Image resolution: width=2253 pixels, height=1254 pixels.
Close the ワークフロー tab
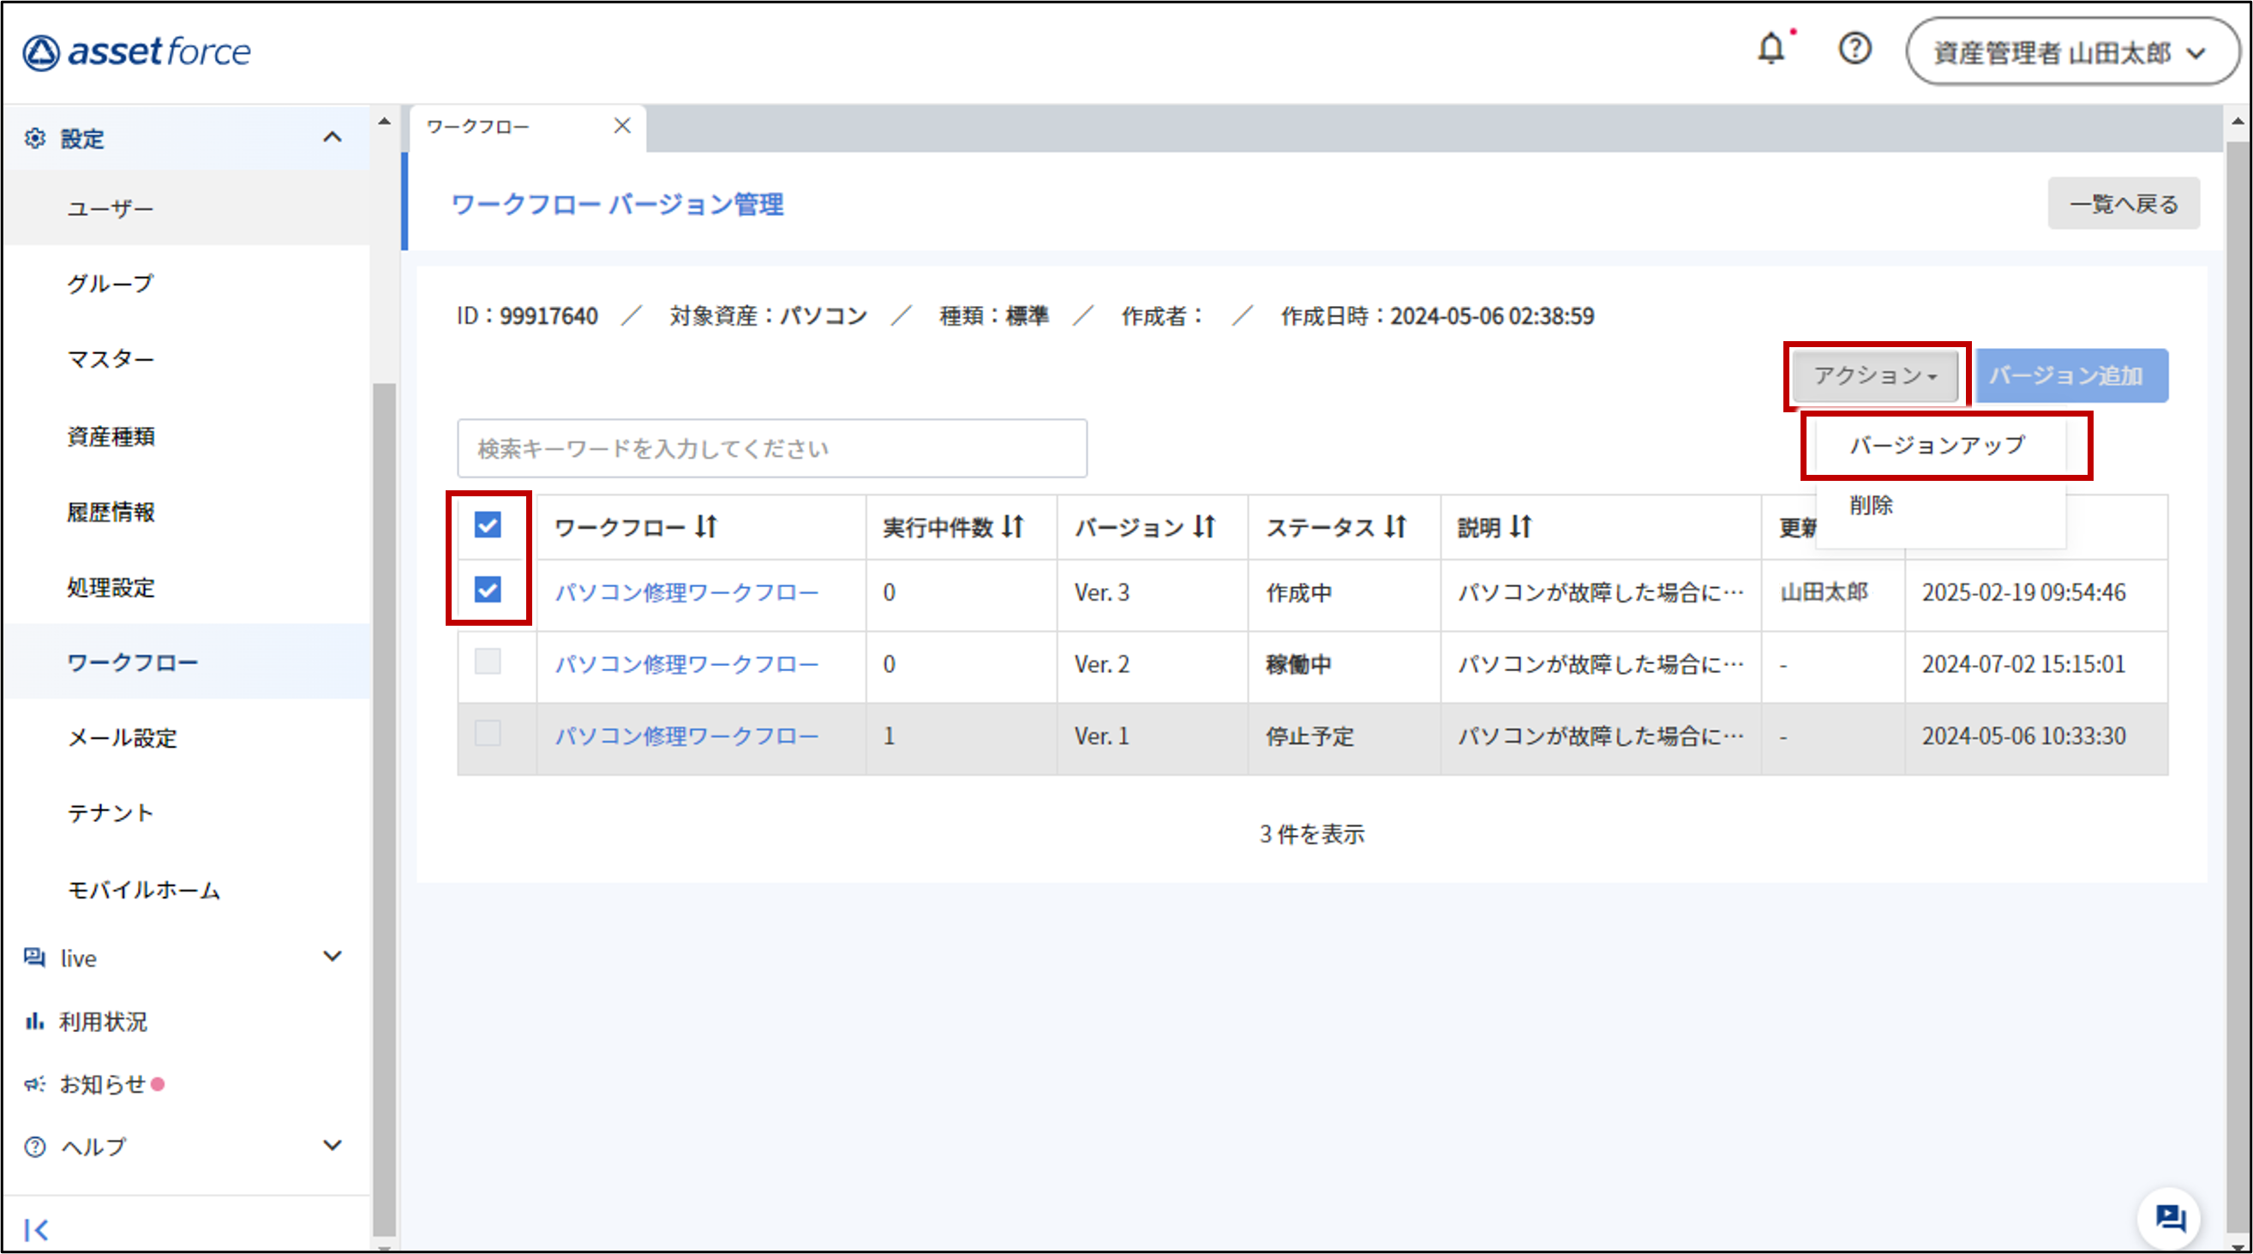point(622,126)
